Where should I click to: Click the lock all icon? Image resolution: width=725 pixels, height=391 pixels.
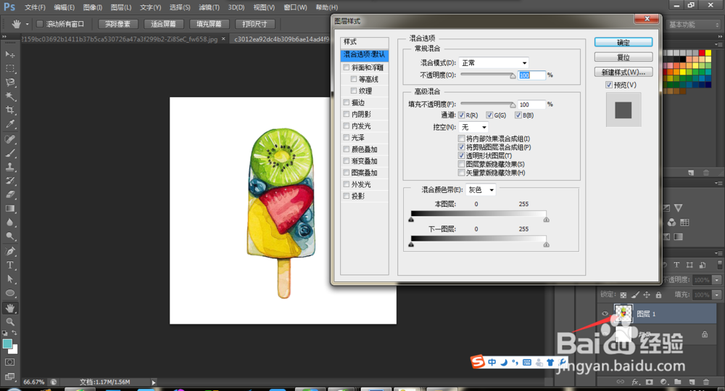point(658,295)
